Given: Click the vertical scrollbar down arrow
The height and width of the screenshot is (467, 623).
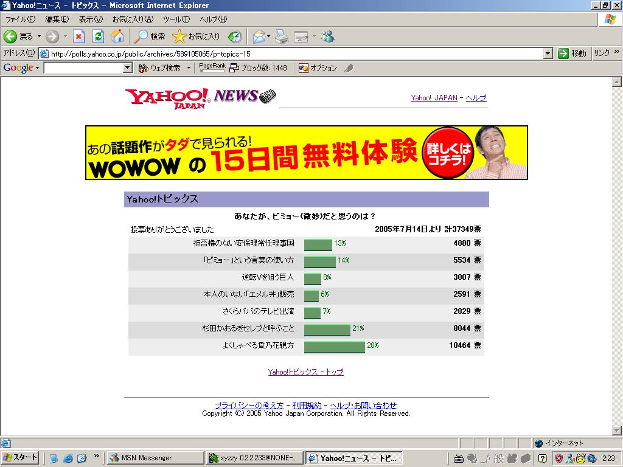Looking at the screenshot, I should (x=617, y=430).
